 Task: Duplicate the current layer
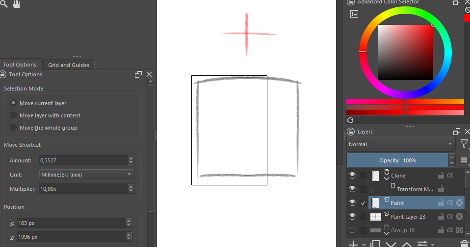376,244
